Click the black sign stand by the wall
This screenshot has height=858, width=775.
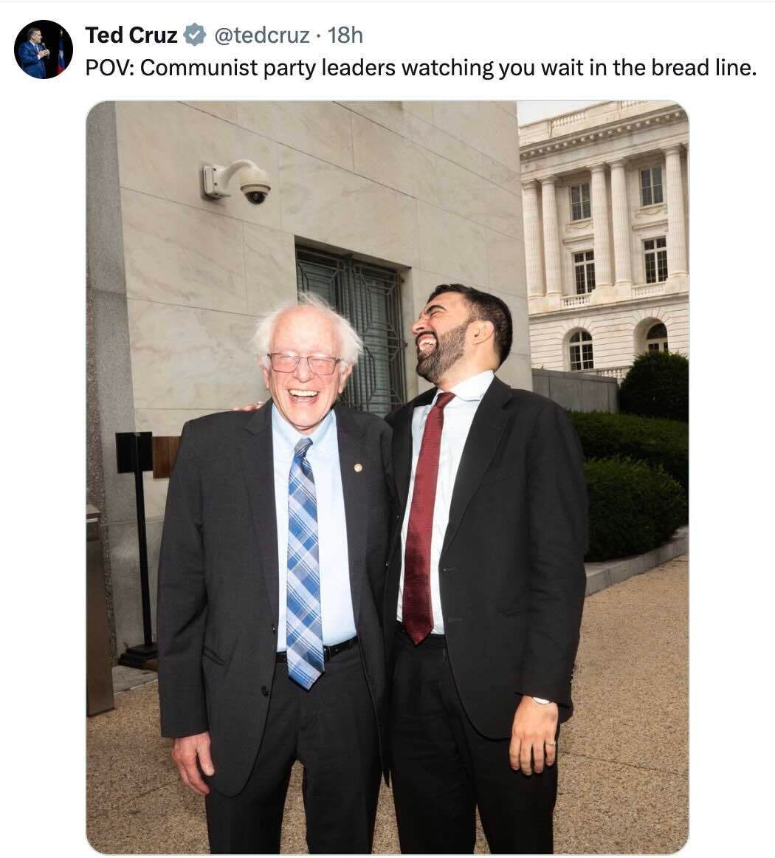click(x=137, y=547)
